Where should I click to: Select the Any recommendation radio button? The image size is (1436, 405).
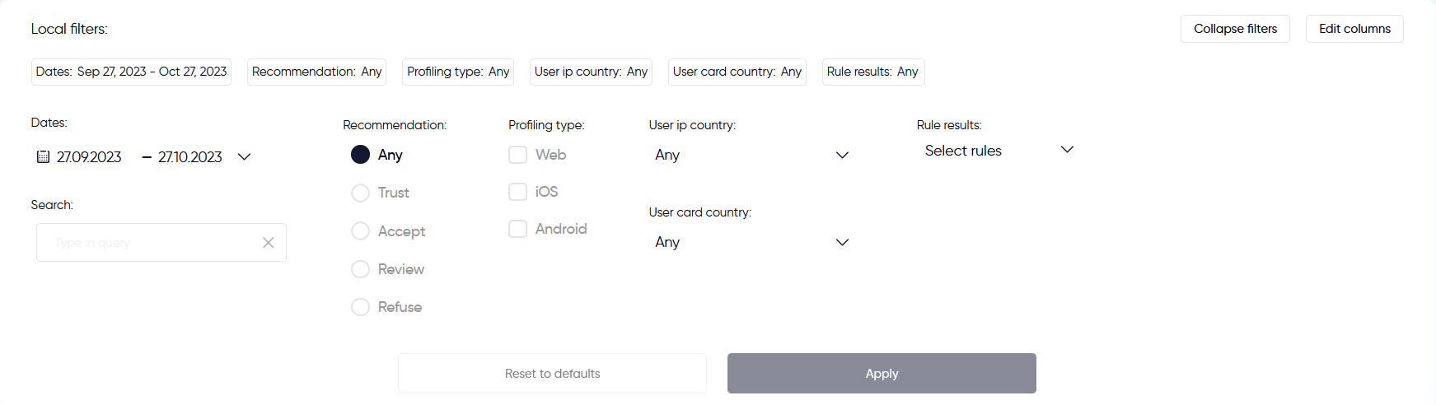tap(360, 155)
